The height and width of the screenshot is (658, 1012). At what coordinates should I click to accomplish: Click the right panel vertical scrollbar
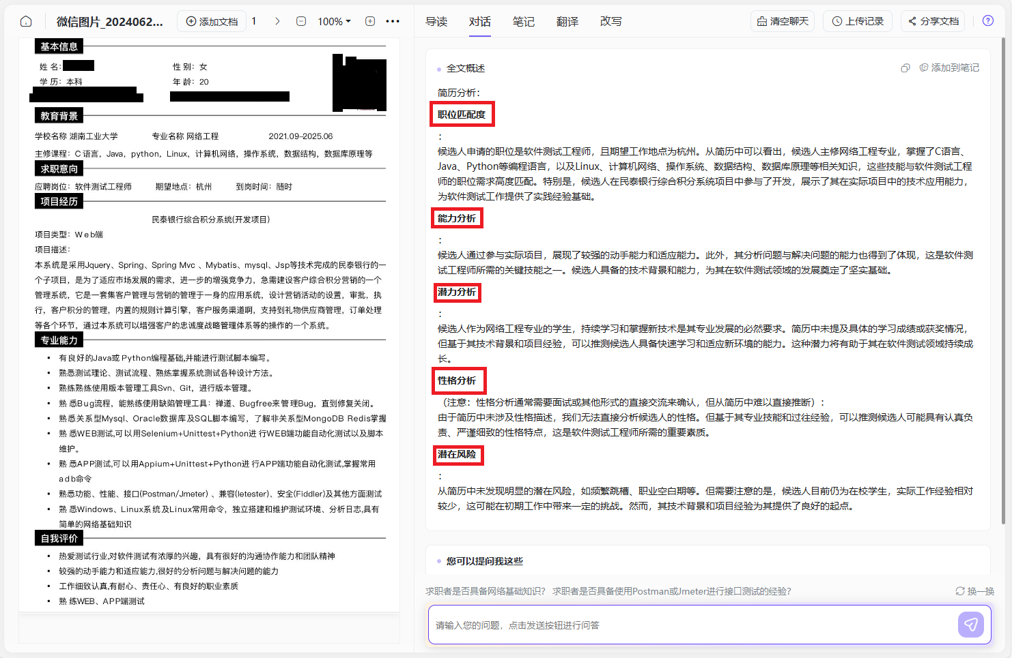tap(1003, 281)
